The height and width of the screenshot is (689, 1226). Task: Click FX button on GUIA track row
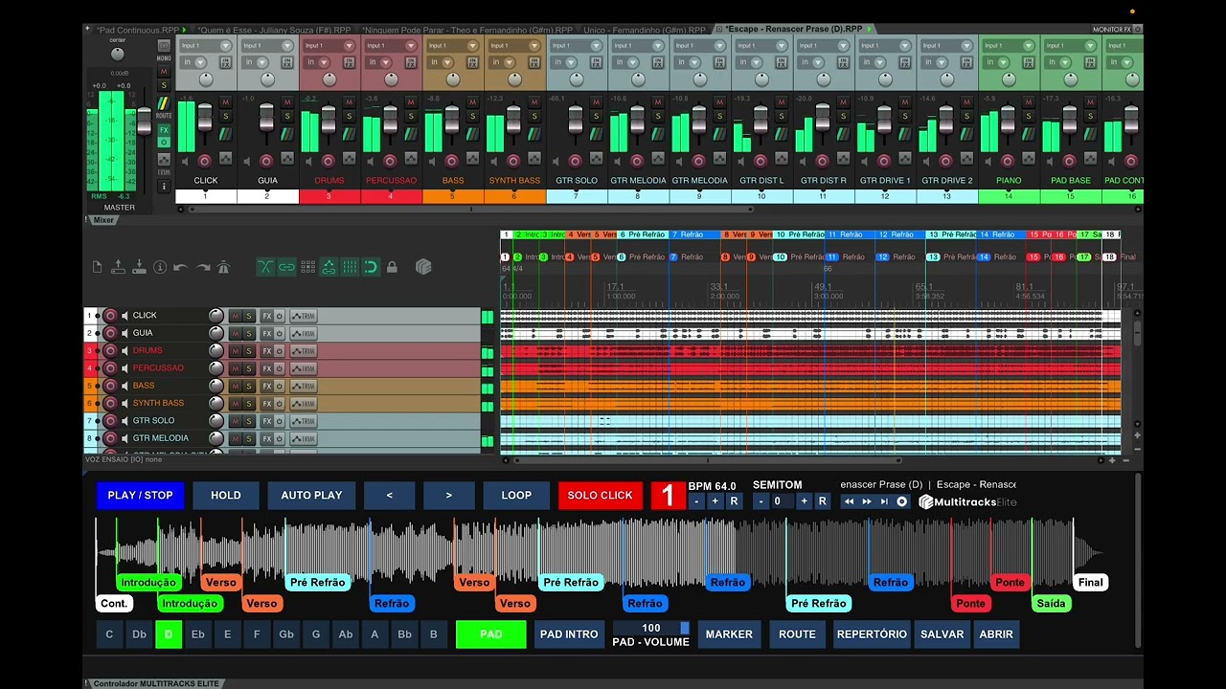click(x=267, y=333)
